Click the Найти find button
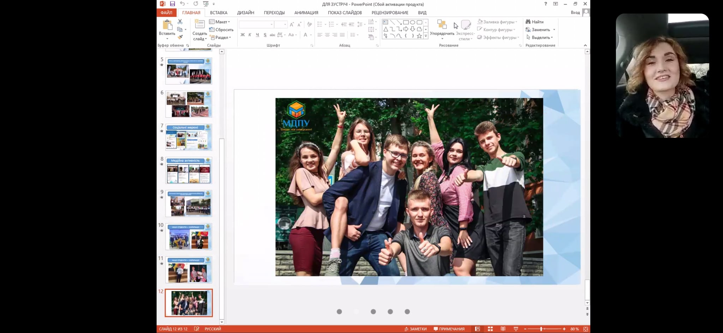Image resolution: width=723 pixels, height=333 pixels. point(534,22)
